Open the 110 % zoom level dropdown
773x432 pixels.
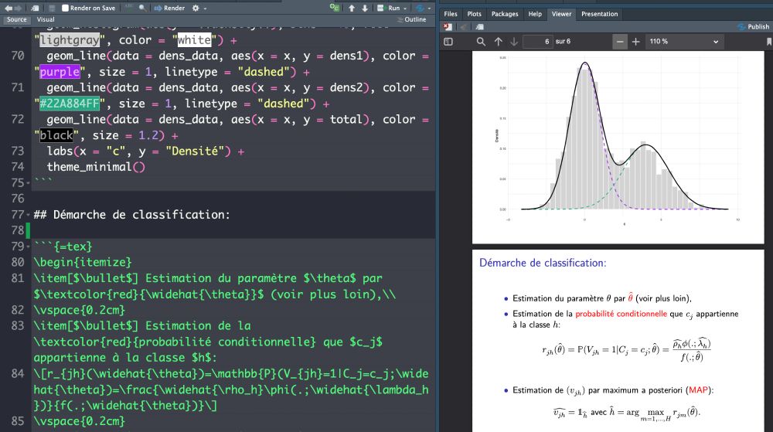pos(684,42)
